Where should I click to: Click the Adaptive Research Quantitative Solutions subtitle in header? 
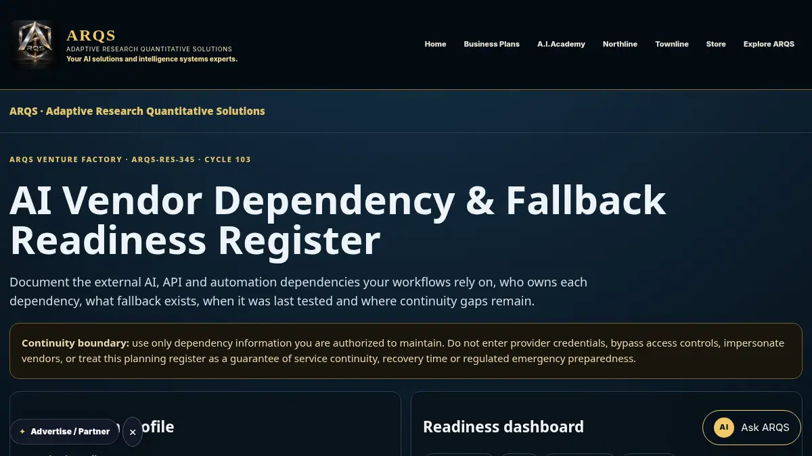149,49
